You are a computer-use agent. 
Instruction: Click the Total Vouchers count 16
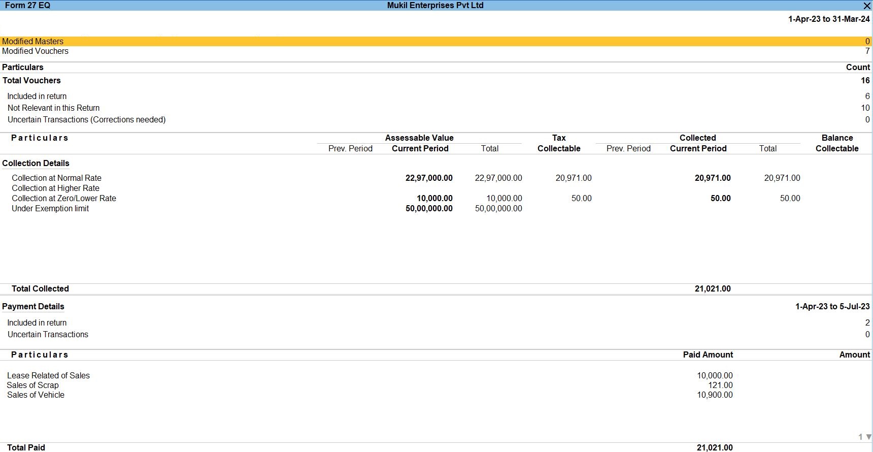[x=865, y=80]
